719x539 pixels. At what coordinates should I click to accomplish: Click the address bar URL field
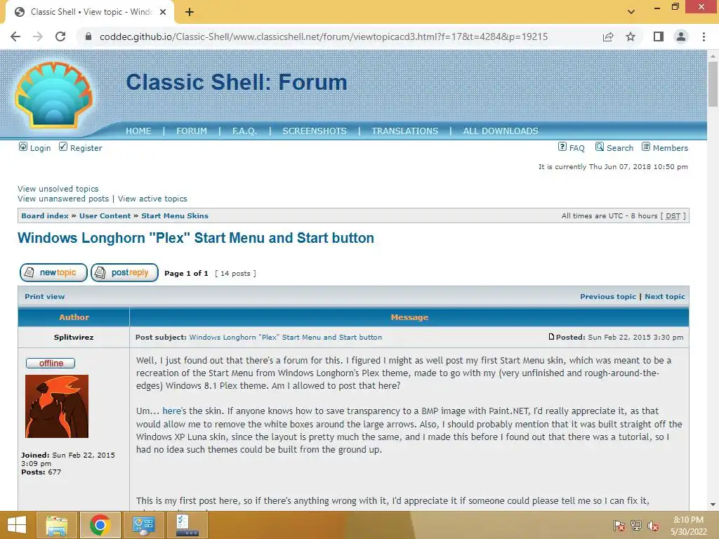[x=324, y=36]
